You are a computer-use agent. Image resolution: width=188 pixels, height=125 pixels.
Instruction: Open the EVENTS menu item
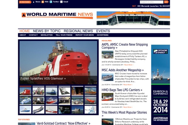coord(103,31)
